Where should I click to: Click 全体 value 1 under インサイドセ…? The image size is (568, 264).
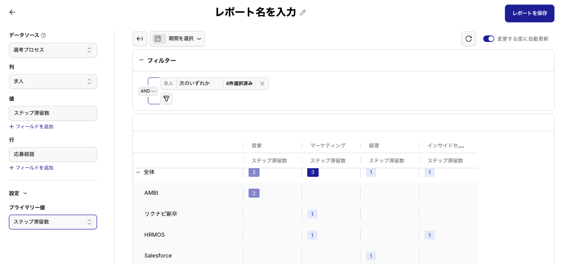tap(429, 172)
